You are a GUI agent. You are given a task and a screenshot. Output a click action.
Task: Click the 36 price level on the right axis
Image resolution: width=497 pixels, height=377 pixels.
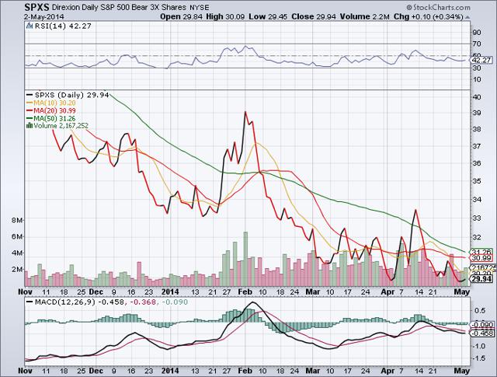point(477,163)
